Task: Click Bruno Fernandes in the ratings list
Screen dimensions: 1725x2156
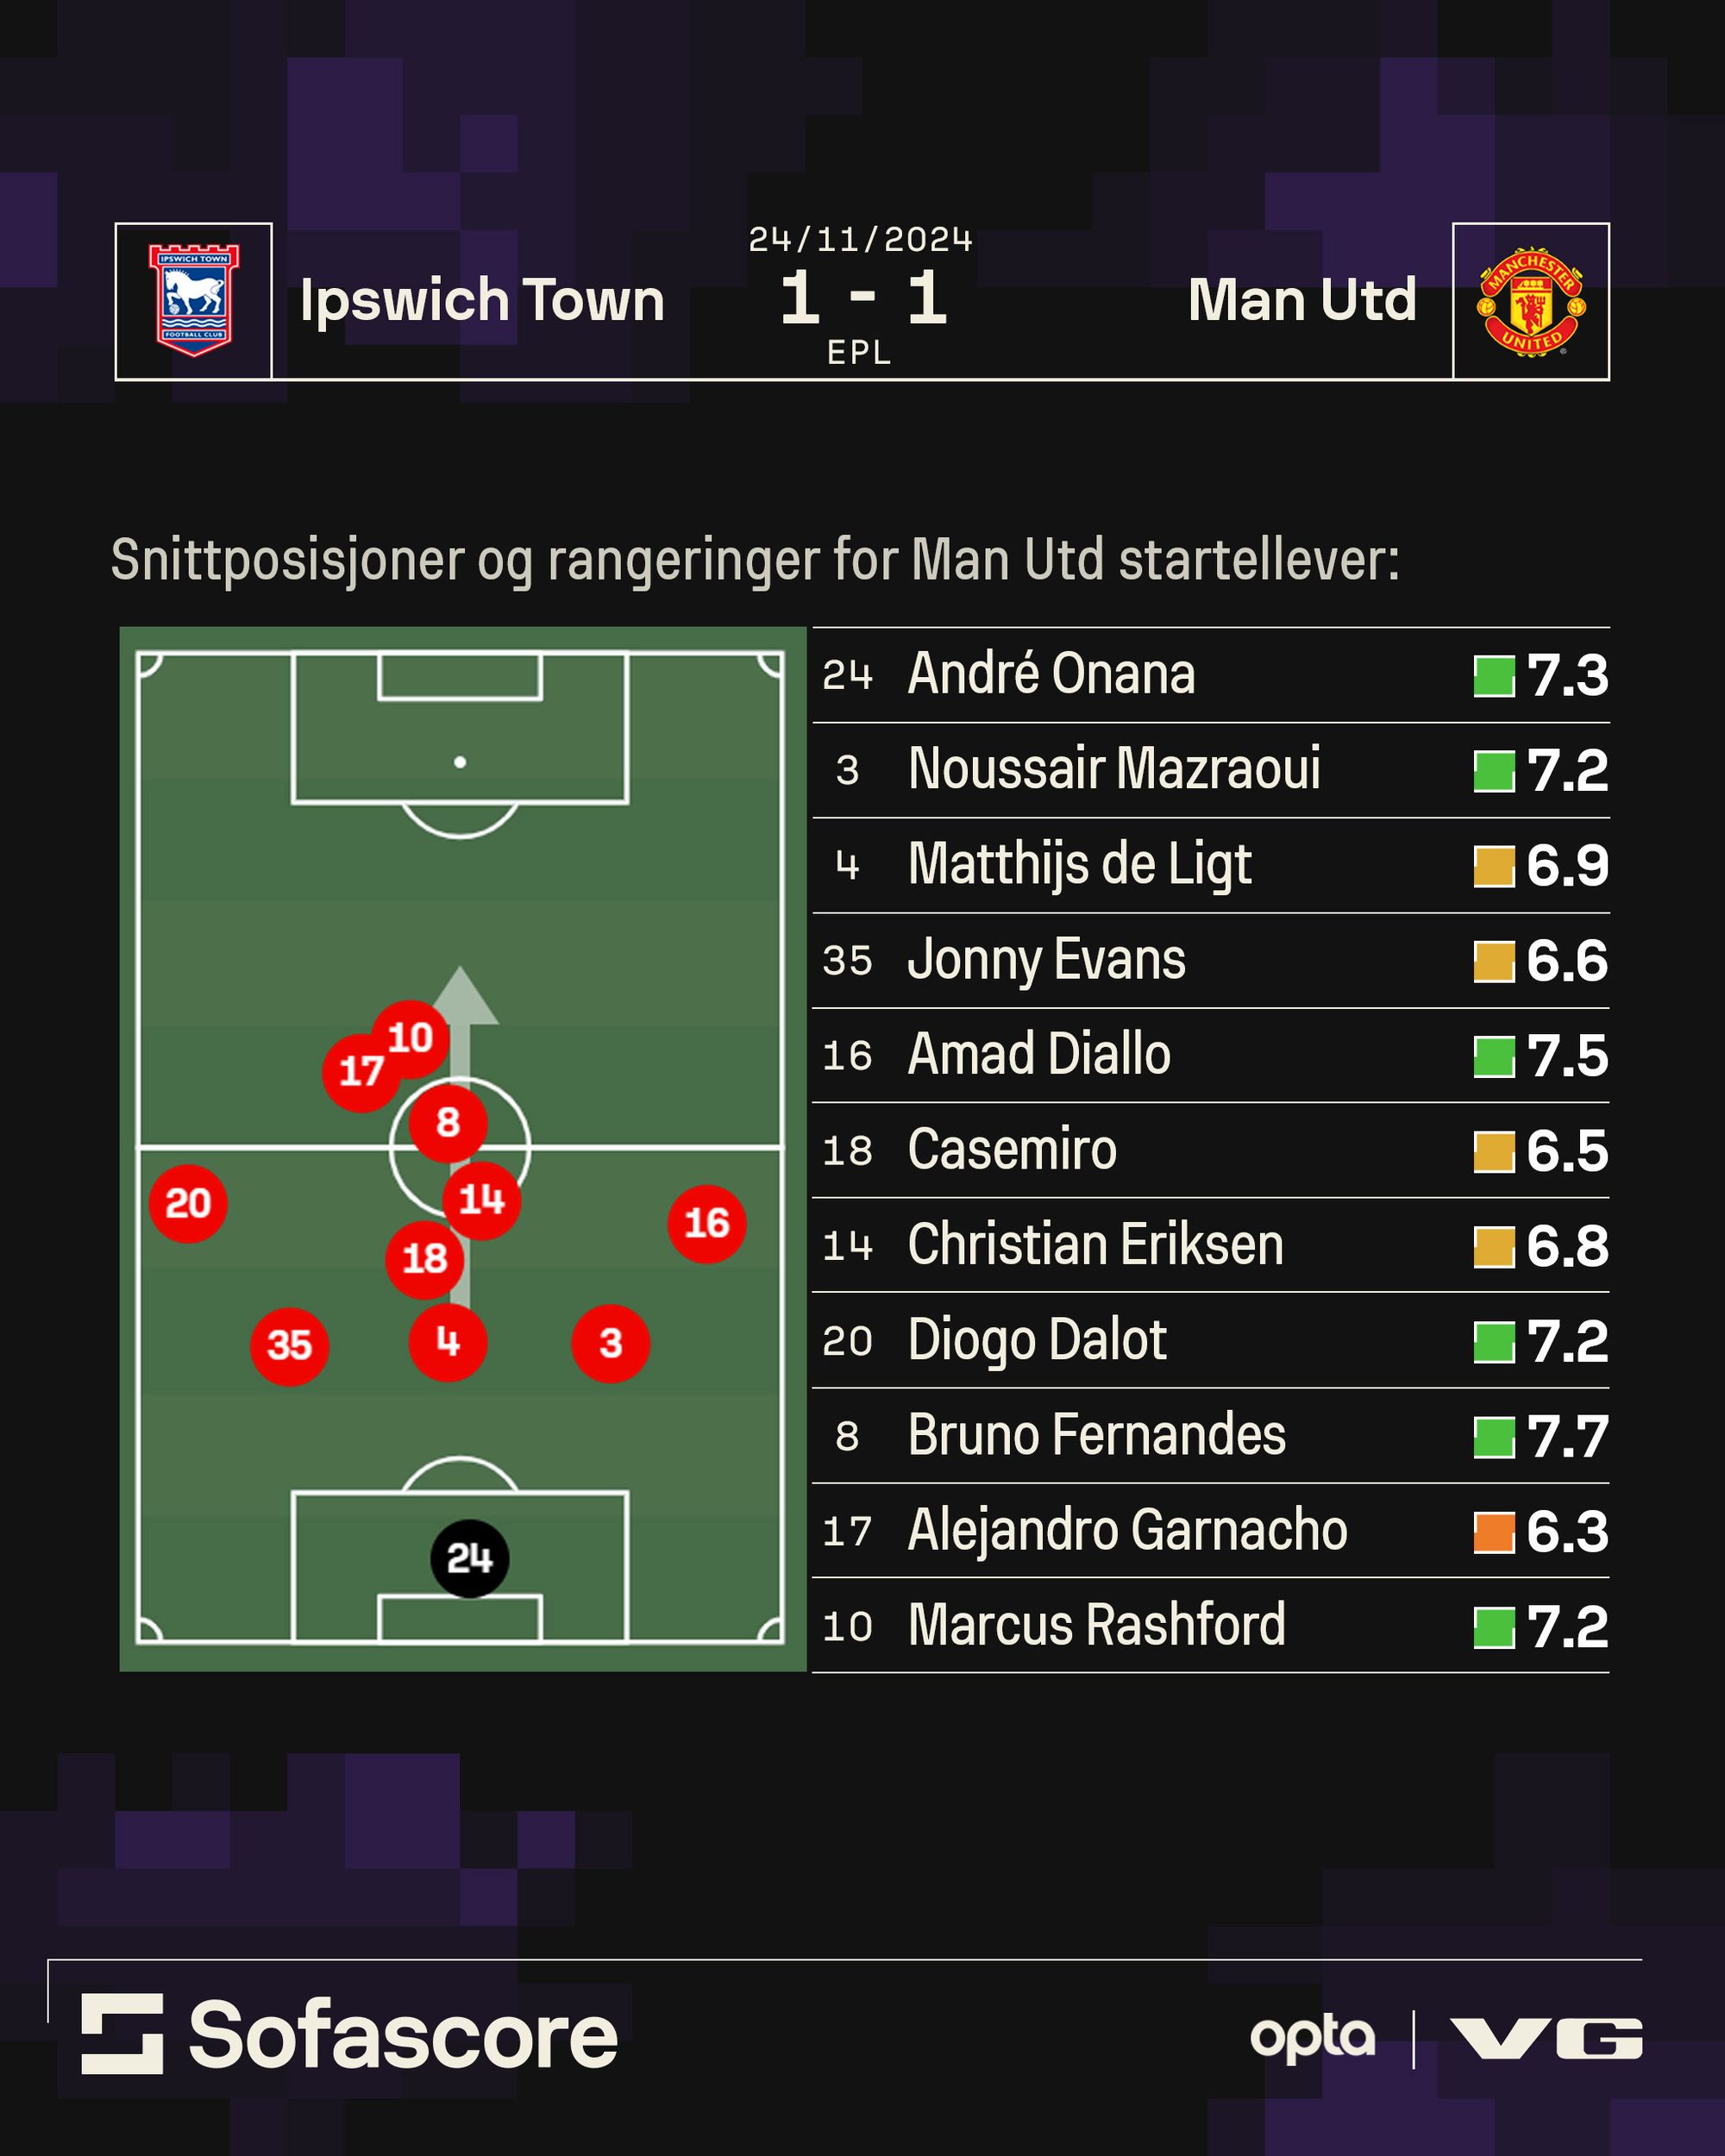Action: click(1096, 1435)
